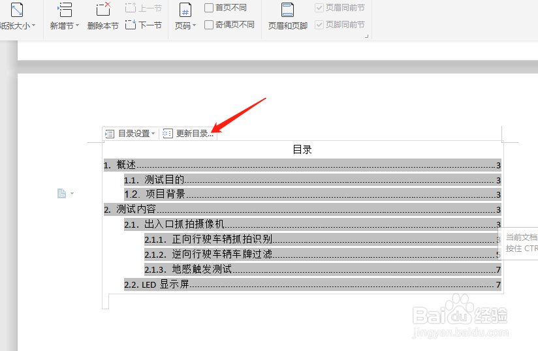Click the floating document layout icon
Image resolution: width=538 pixels, height=351 pixels.
point(61,193)
